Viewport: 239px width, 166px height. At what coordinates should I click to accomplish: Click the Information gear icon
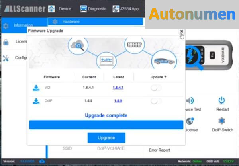[x=6, y=26]
